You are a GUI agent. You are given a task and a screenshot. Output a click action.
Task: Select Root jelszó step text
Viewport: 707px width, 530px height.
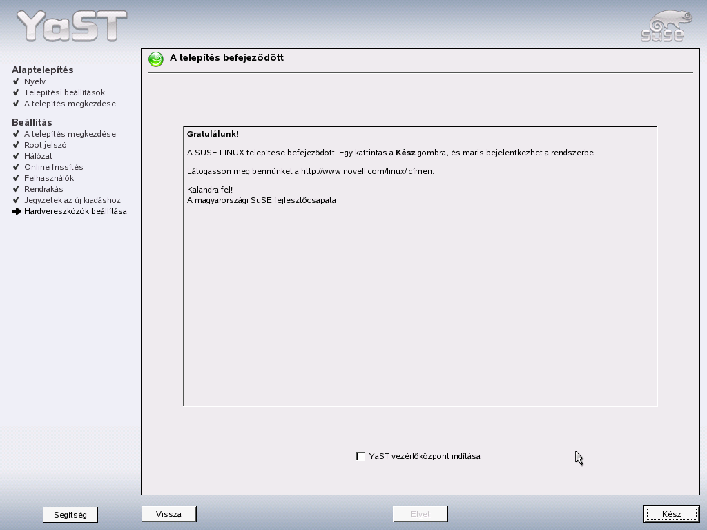[x=45, y=145]
